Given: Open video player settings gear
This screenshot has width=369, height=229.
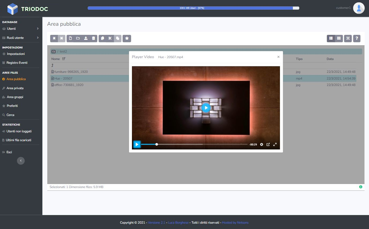Looking at the screenshot, I should coord(261,144).
